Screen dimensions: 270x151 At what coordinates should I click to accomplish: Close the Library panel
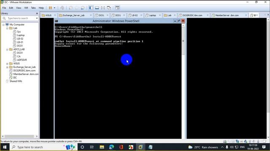[x=37, y=13]
